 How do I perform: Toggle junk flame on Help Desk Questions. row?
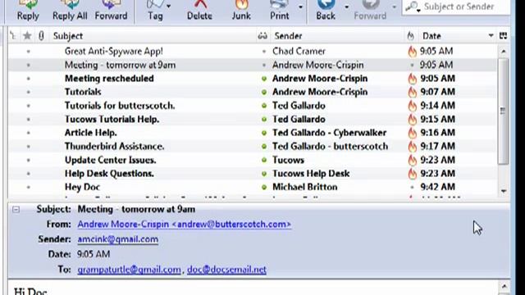412,174
